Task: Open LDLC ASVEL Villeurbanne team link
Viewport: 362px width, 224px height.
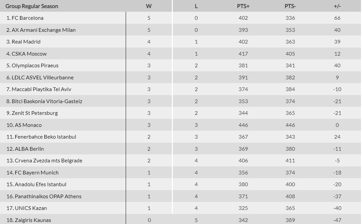Action: [42, 78]
